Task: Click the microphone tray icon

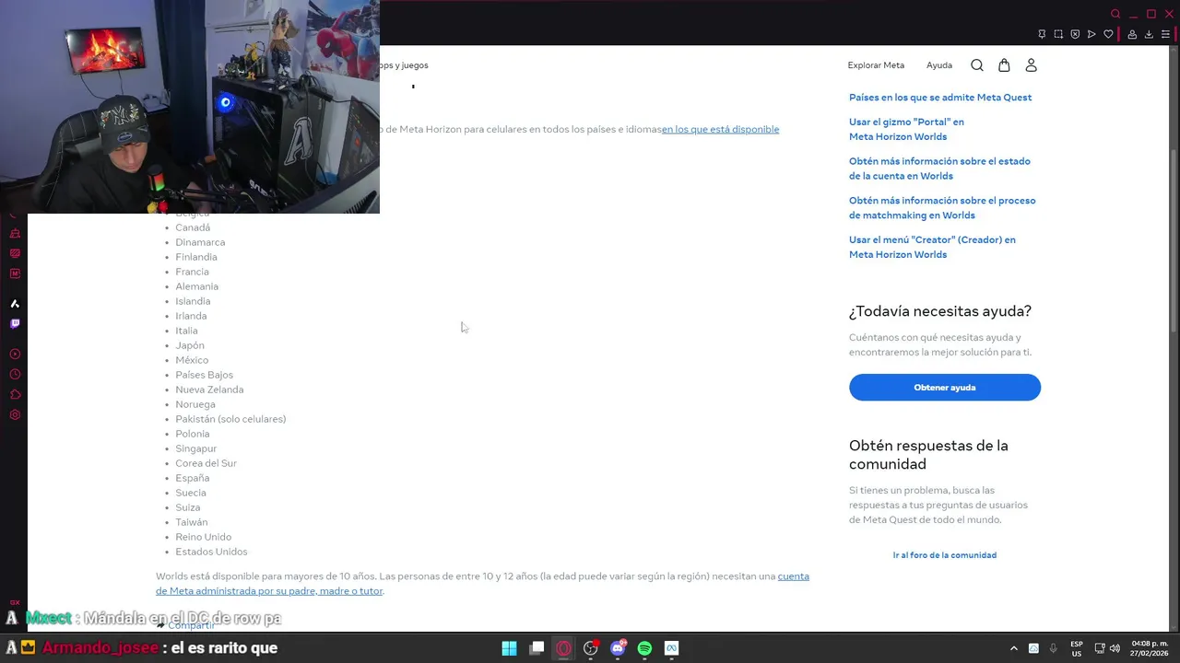Action: click(x=1054, y=648)
